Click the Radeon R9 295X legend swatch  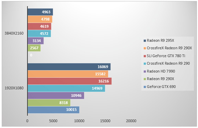[145, 41]
